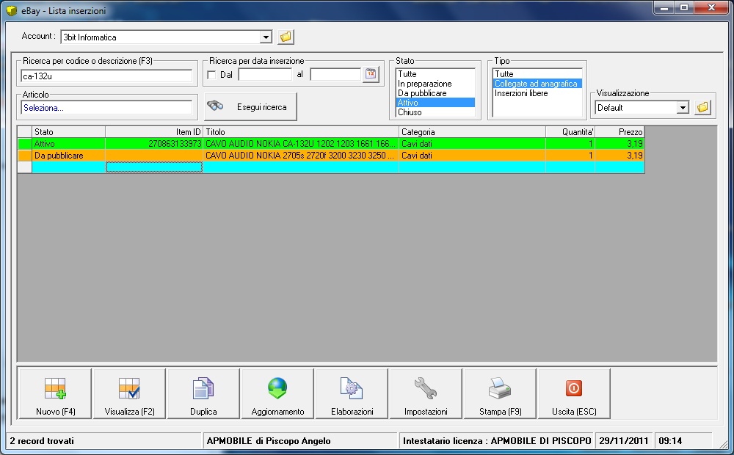The image size is (734, 455).
Task: Select Tutte in Tipo list
Action: click(537, 74)
